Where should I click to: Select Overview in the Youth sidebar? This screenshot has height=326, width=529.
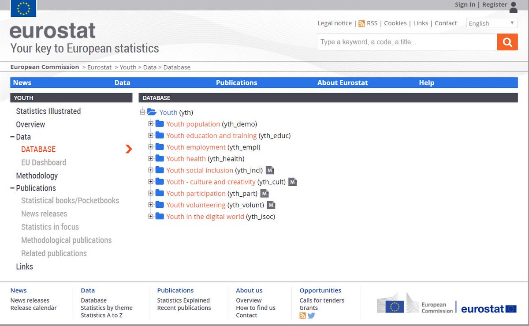pyautogui.click(x=30, y=124)
